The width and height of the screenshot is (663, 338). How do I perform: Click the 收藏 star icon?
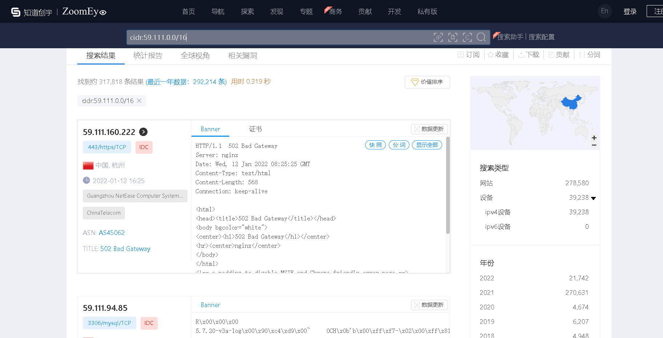click(x=491, y=55)
